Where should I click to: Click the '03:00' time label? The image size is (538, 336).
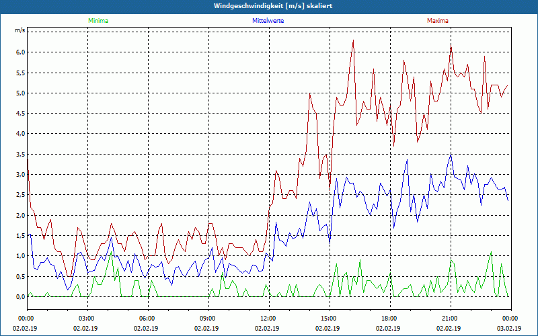point(86,319)
